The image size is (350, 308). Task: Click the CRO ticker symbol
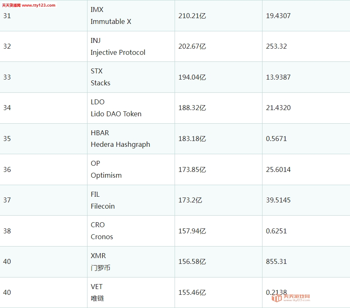[97, 225]
